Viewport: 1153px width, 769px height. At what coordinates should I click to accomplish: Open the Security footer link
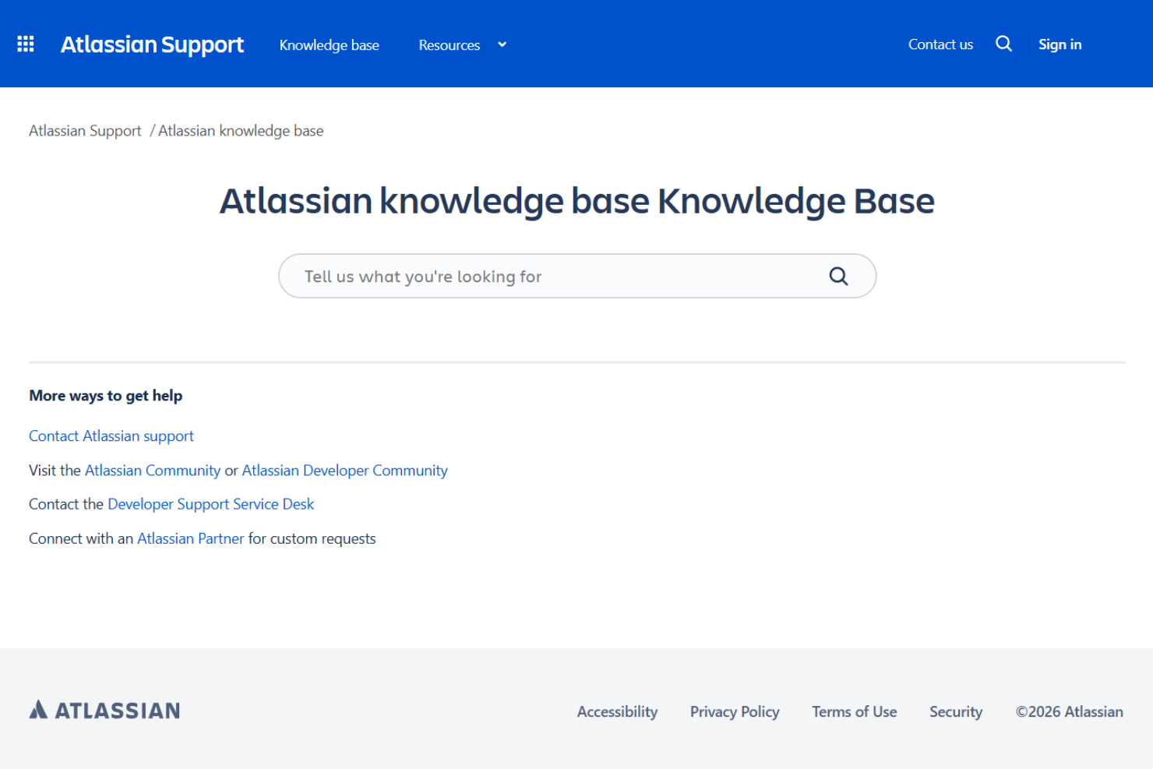click(x=956, y=711)
